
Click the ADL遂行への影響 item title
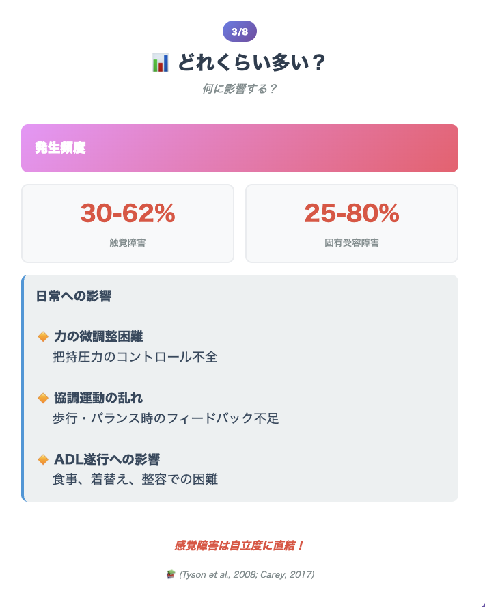click(107, 459)
